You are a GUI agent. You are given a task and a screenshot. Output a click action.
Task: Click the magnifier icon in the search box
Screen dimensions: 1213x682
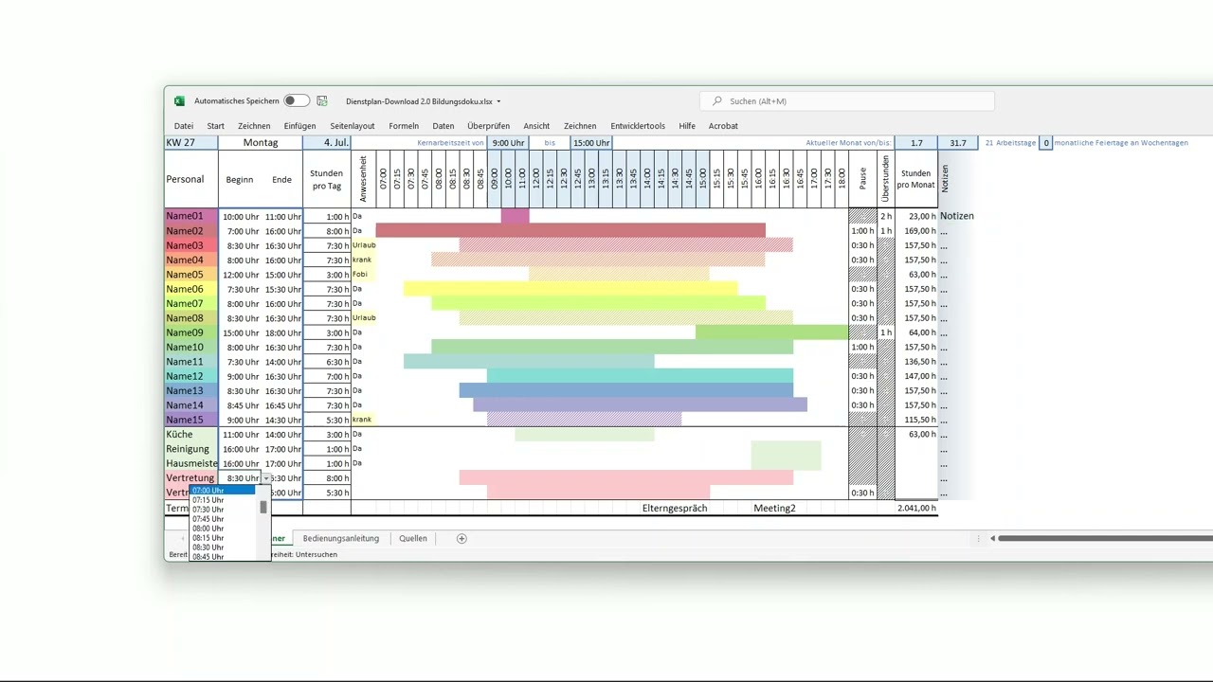click(x=718, y=101)
